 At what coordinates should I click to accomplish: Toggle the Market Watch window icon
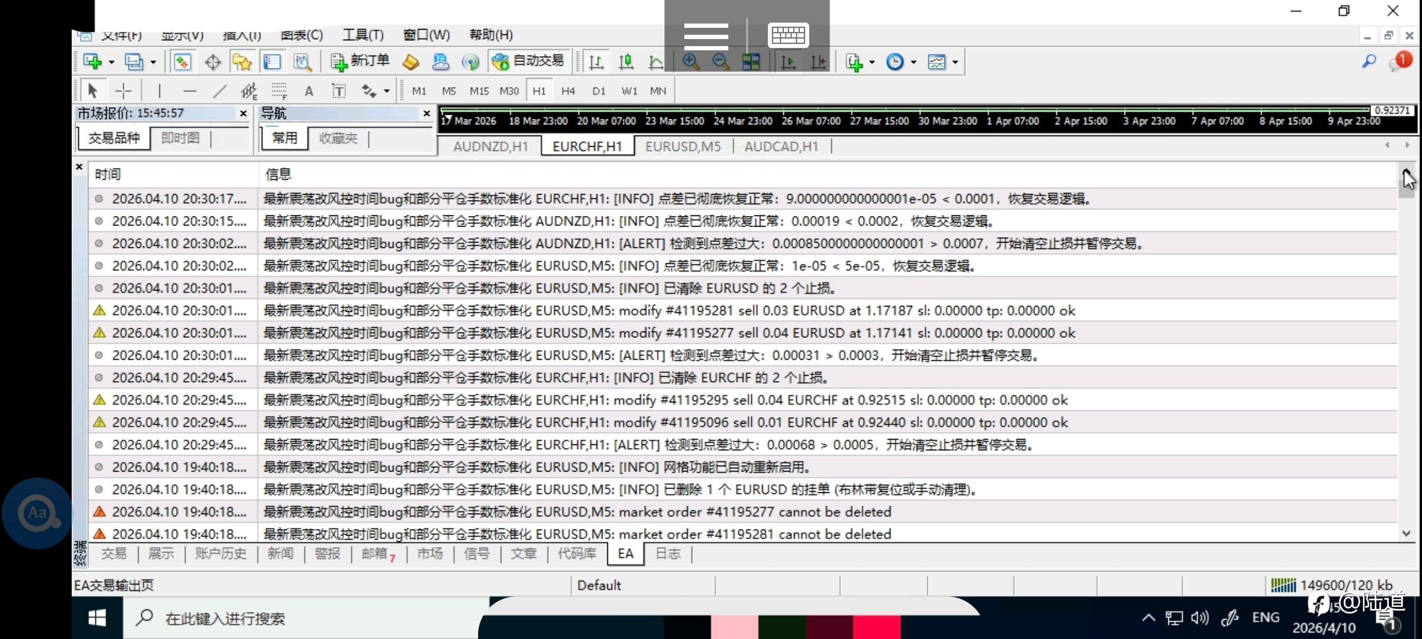(182, 62)
